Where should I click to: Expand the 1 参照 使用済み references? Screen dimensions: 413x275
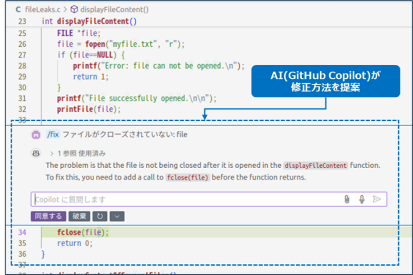(78, 154)
